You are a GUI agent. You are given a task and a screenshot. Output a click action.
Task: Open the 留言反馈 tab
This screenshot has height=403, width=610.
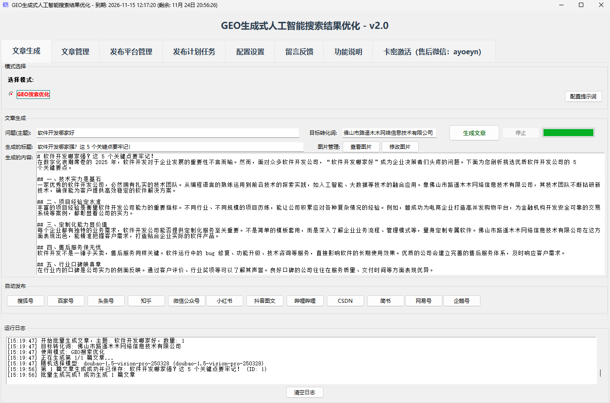(x=299, y=51)
